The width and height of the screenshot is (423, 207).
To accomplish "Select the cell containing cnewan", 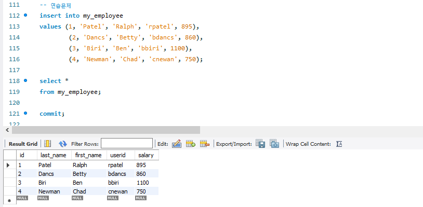I will pos(121,191).
